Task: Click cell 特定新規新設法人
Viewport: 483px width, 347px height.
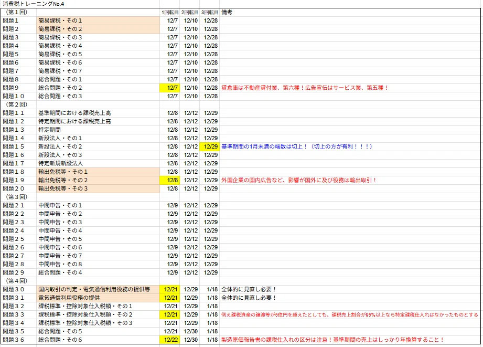Action: pos(98,163)
